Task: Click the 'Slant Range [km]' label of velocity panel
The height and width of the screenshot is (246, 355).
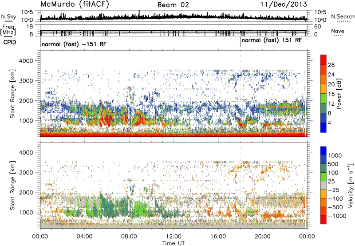Action: 12,185
